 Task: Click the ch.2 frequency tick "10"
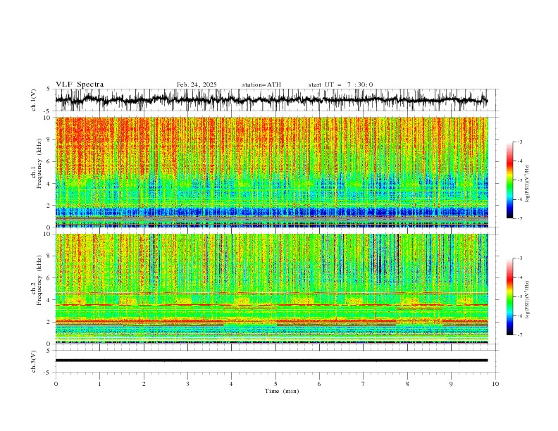pos(49,234)
